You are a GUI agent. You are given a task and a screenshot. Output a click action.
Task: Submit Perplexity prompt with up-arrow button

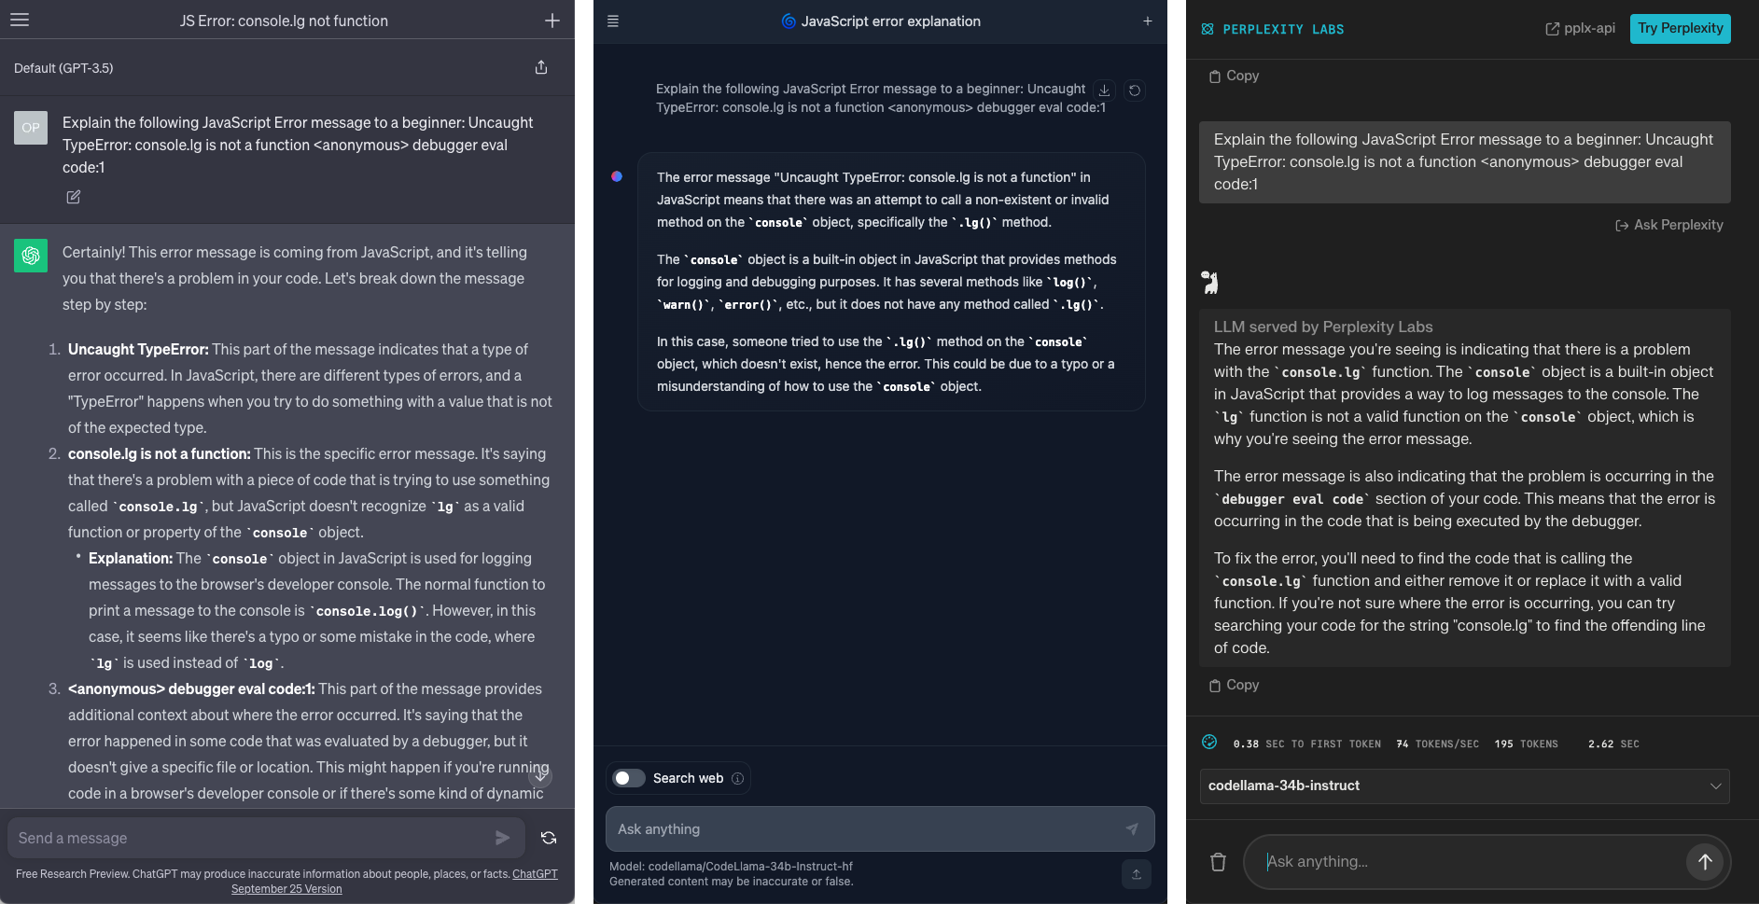[1705, 862]
